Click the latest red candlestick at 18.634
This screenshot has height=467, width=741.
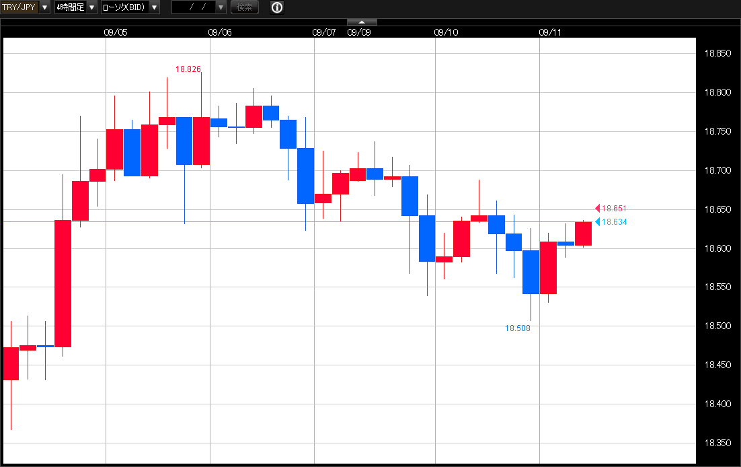click(583, 233)
